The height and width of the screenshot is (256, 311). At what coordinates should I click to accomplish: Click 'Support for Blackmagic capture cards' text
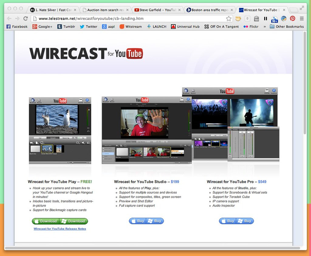pyautogui.click(x=60, y=210)
